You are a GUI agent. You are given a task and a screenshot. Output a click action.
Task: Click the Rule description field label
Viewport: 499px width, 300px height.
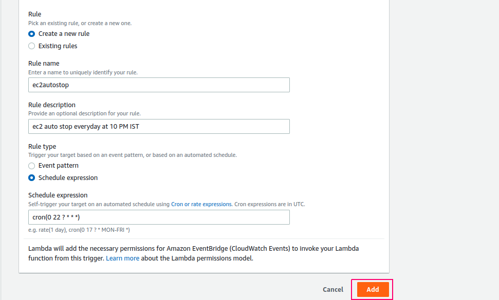click(52, 105)
